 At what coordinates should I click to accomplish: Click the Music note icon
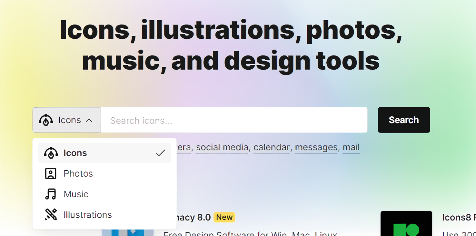coord(51,194)
